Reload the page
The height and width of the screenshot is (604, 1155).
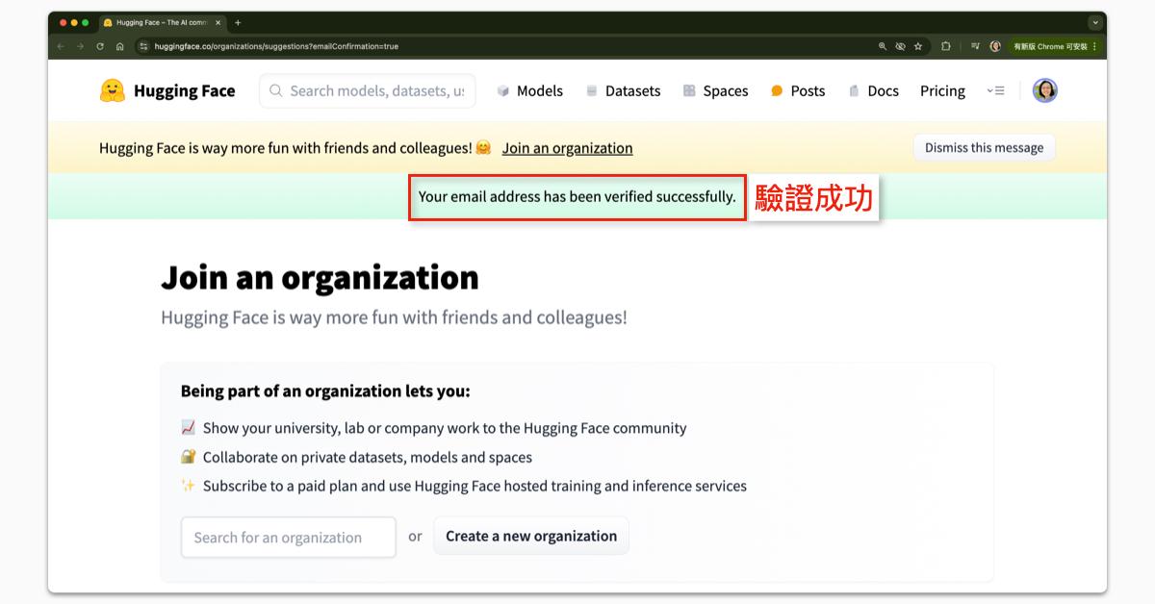pyautogui.click(x=100, y=46)
